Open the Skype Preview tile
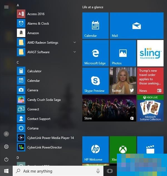Viewport: 167px width, 176px height. [95, 80]
